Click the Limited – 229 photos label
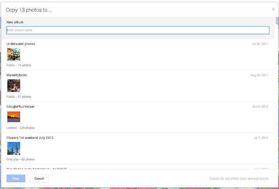 click(20, 128)
